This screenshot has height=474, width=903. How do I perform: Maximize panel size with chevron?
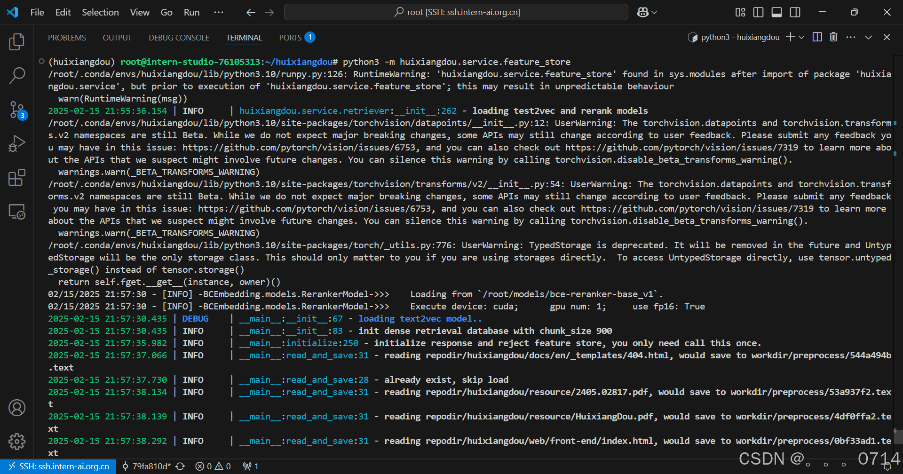(868, 37)
